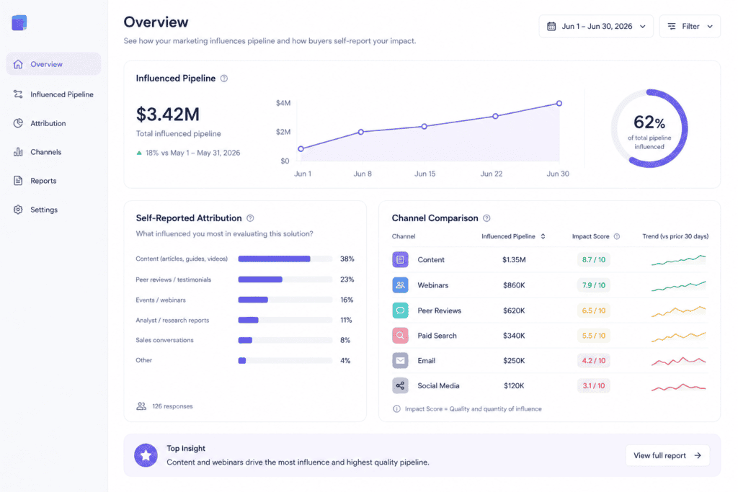738x492 pixels.
Task: Click the Settings gear icon
Action: pos(18,210)
